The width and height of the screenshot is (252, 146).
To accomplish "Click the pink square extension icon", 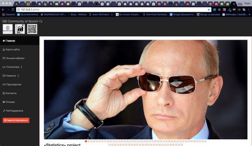I will 224,9.
